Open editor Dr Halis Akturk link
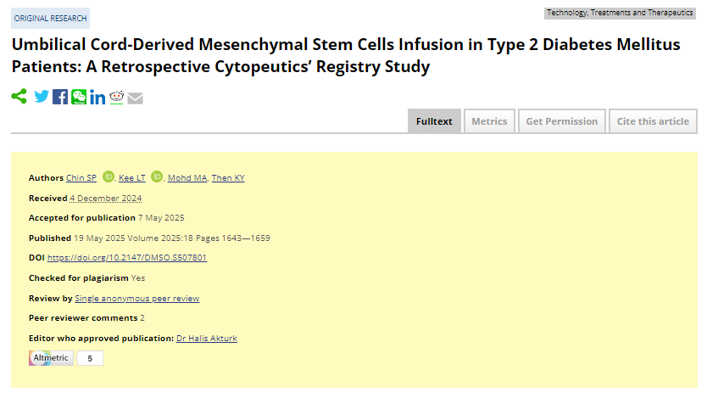Viewport: 707px width, 409px height. [206, 339]
